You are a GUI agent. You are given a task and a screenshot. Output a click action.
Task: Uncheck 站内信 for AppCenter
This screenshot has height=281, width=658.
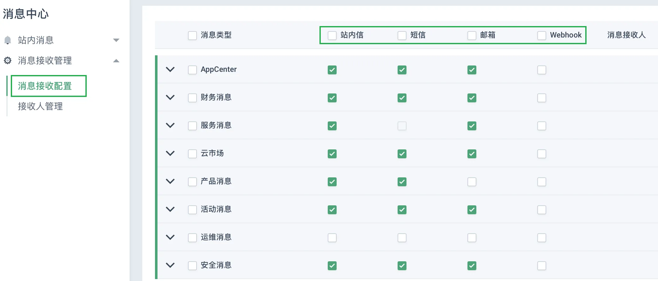coord(332,70)
